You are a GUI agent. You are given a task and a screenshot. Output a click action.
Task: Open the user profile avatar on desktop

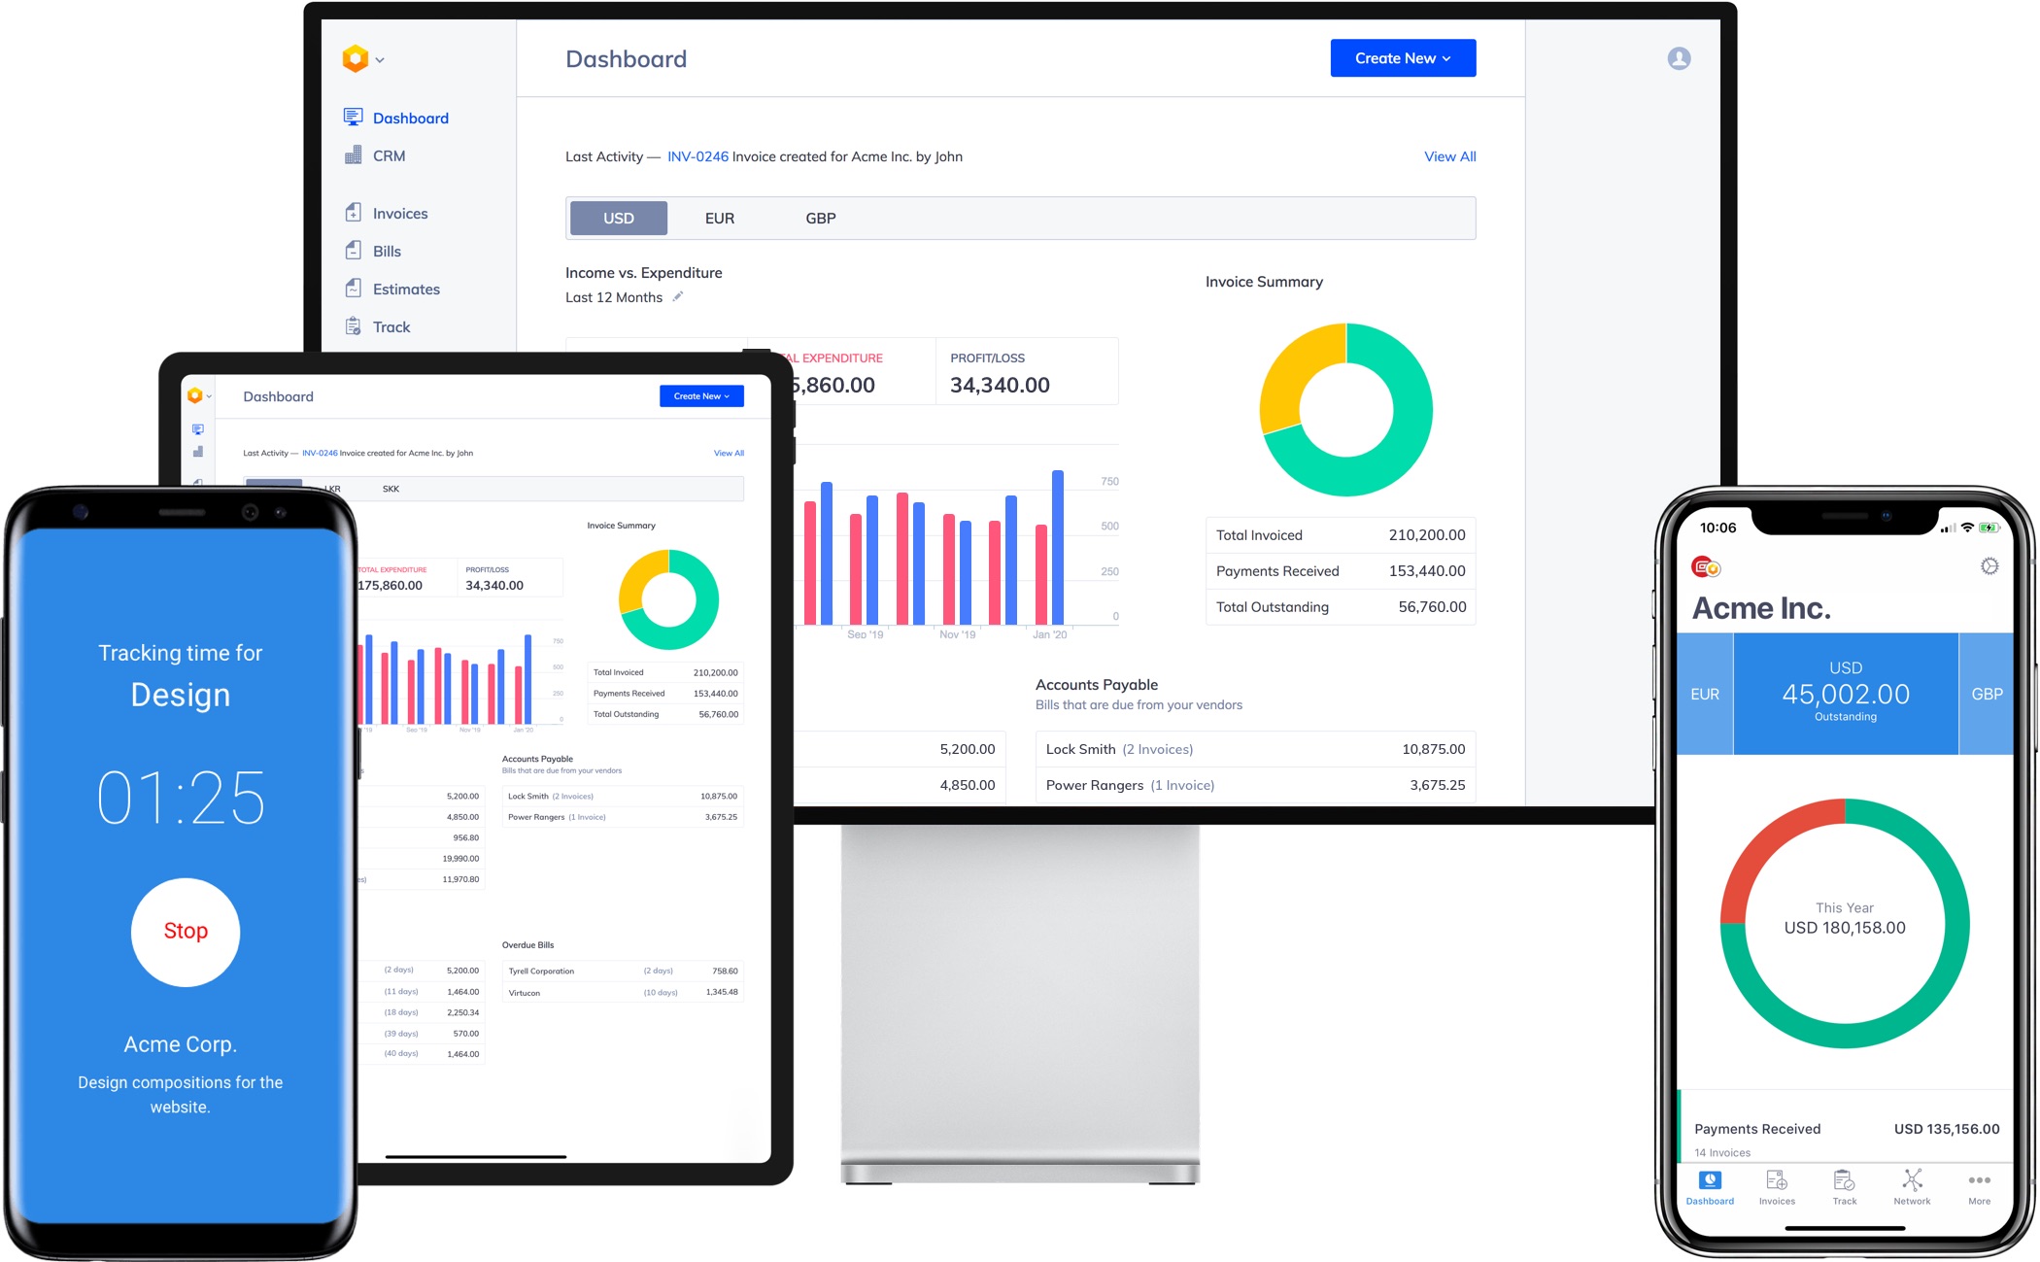1679,58
